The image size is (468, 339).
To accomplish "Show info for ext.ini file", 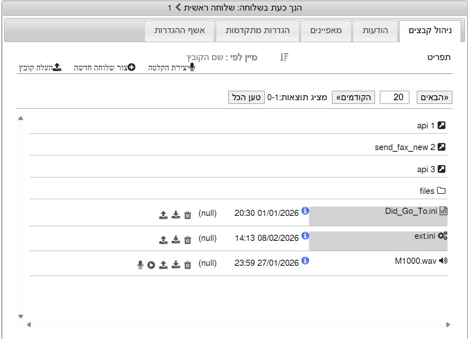I will (305, 236).
